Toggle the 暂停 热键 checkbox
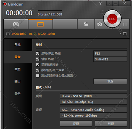The height and width of the screenshot is (129, 132). point(38,59)
